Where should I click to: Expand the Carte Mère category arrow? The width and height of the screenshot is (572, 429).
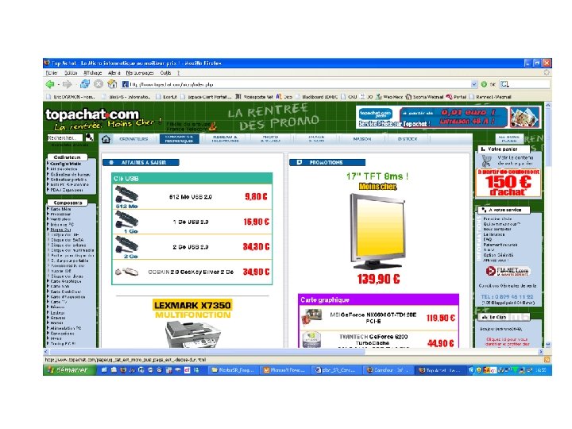pyautogui.click(x=48, y=209)
